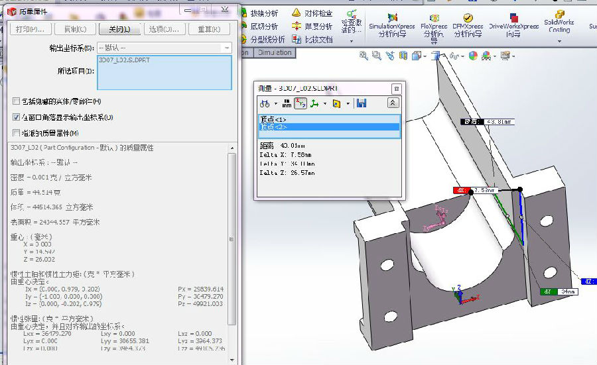Image resolution: width=597 pixels, height=365 pixels.
Task: Uncheck show output coordinate system in window corner
Action: click(17, 117)
